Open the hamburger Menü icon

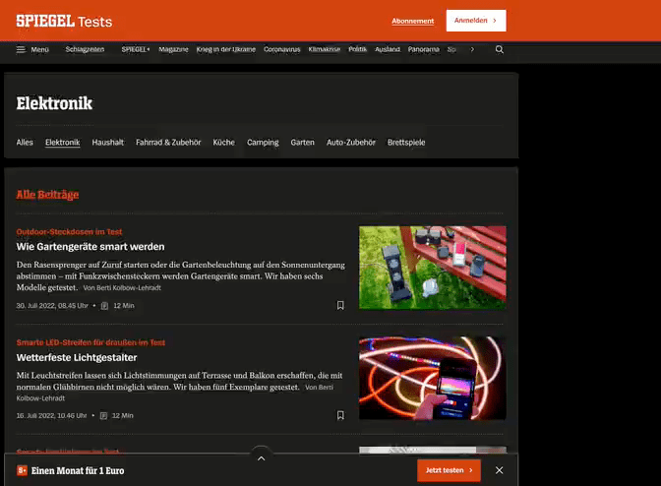21,49
